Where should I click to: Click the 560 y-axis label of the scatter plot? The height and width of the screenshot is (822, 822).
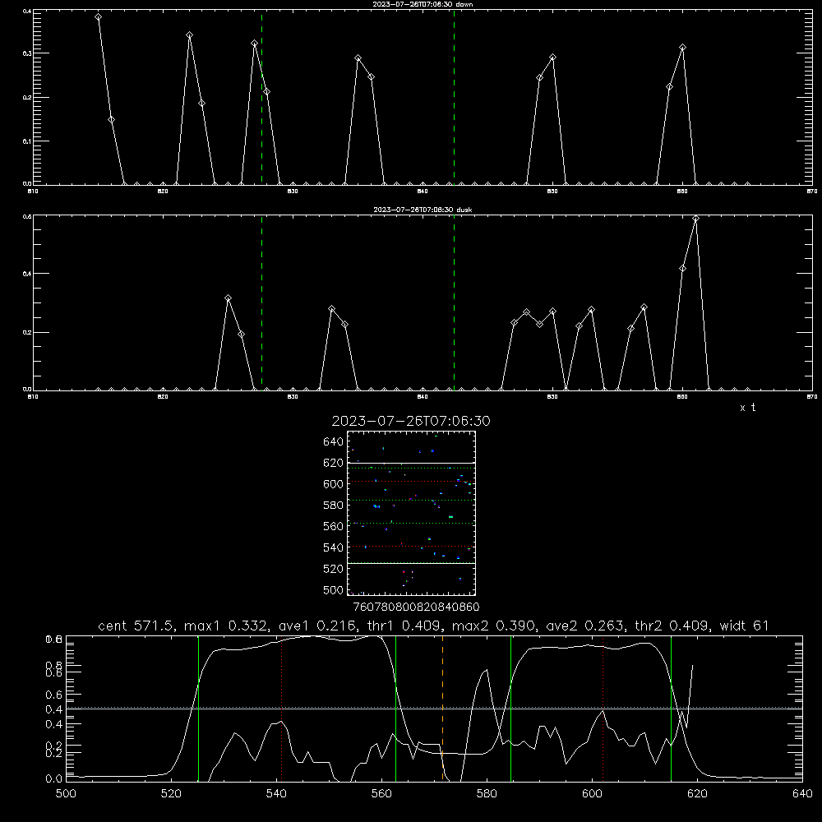coord(334,526)
